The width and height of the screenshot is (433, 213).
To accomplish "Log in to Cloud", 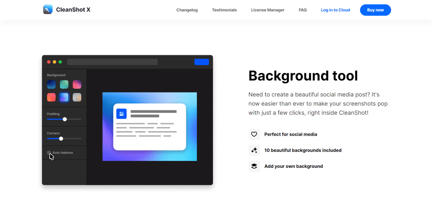I will pyautogui.click(x=336, y=10).
